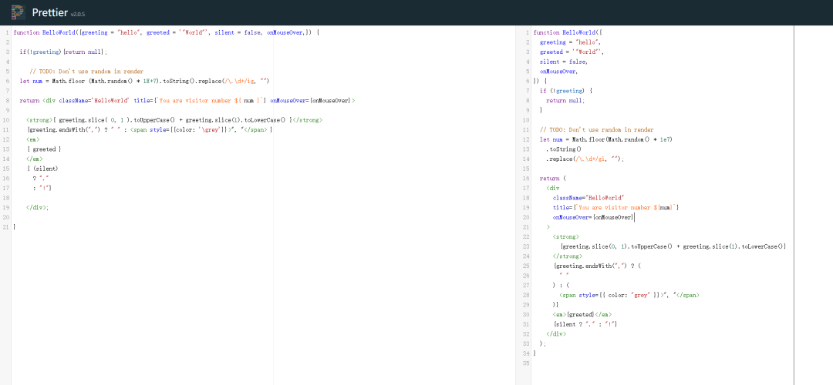The height and width of the screenshot is (385, 833).
Task: Click the ': "!"}' line in input editor
Action: point(42,188)
